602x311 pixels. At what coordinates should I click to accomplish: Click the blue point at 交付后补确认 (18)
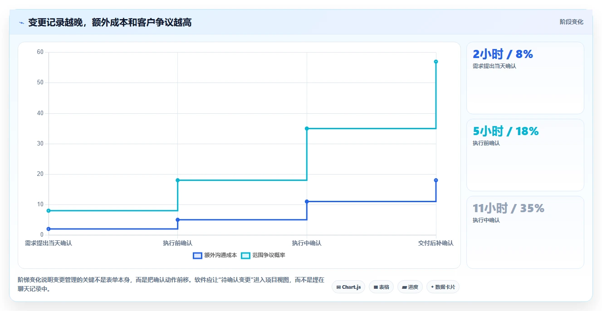[x=436, y=180]
